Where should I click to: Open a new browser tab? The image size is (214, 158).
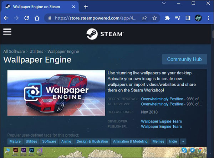click(x=86, y=7)
